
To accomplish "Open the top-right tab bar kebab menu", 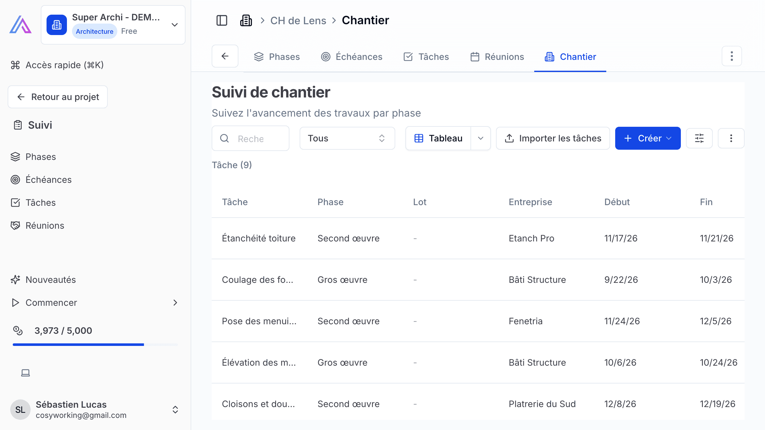I will pos(732,56).
